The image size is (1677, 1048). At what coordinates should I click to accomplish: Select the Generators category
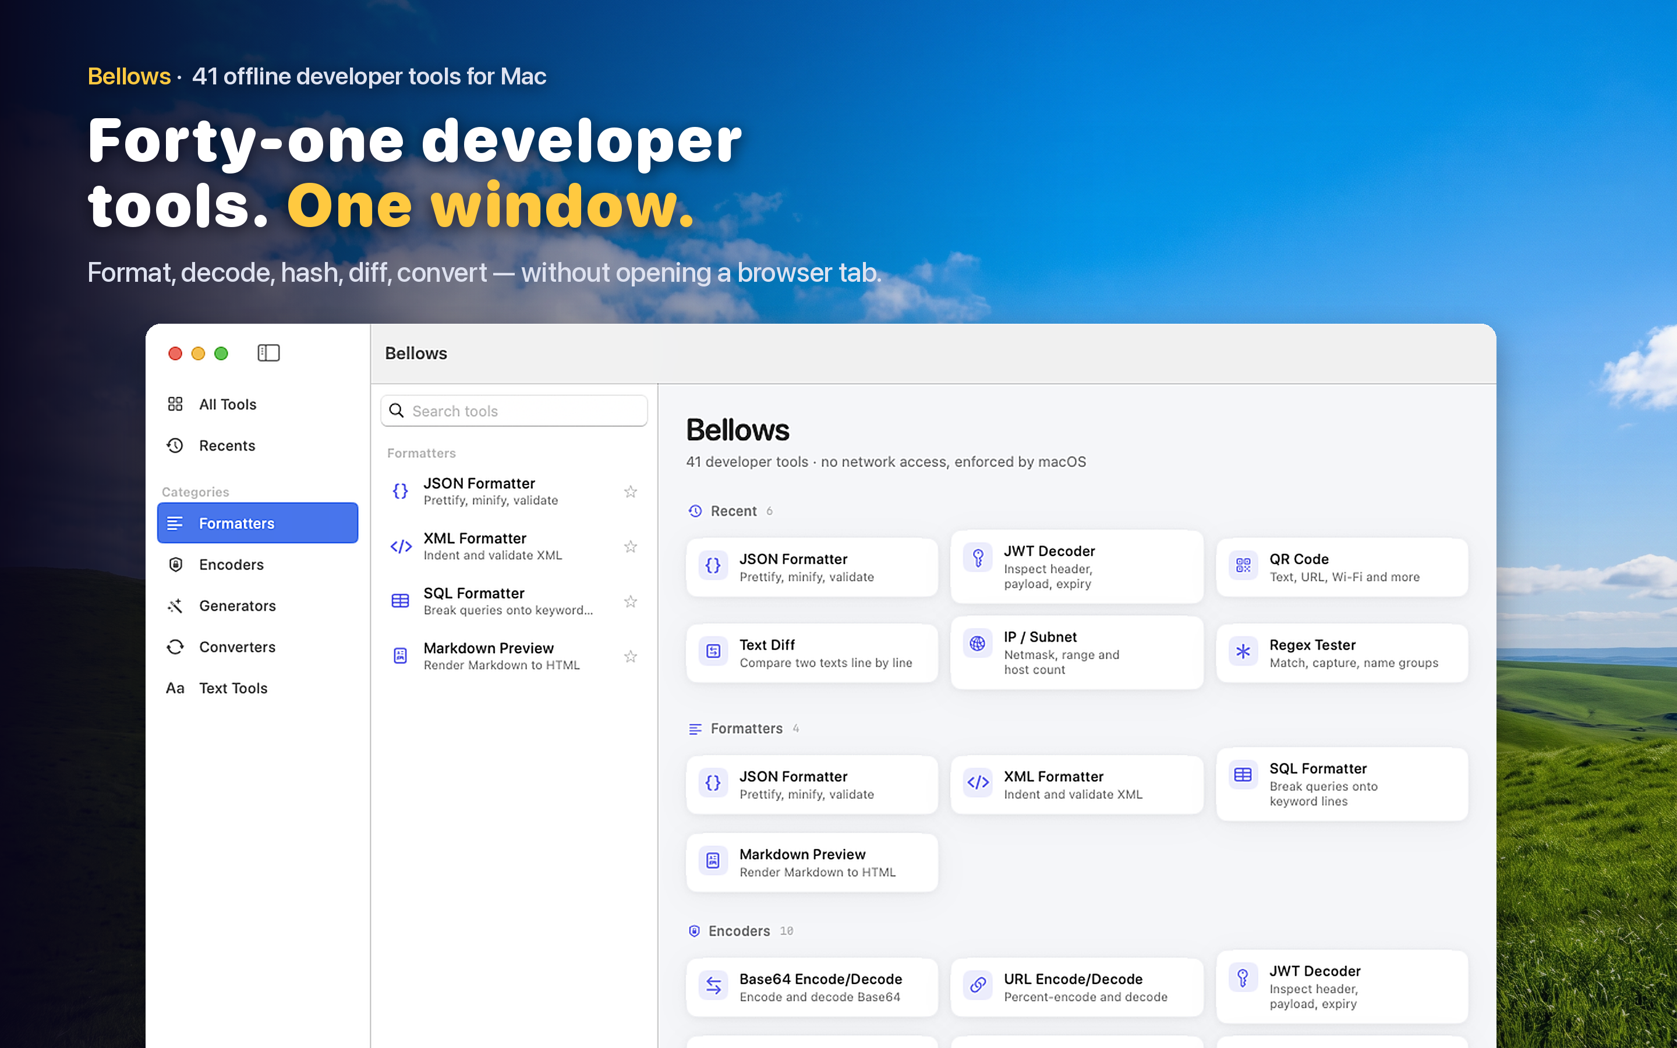(257, 606)
